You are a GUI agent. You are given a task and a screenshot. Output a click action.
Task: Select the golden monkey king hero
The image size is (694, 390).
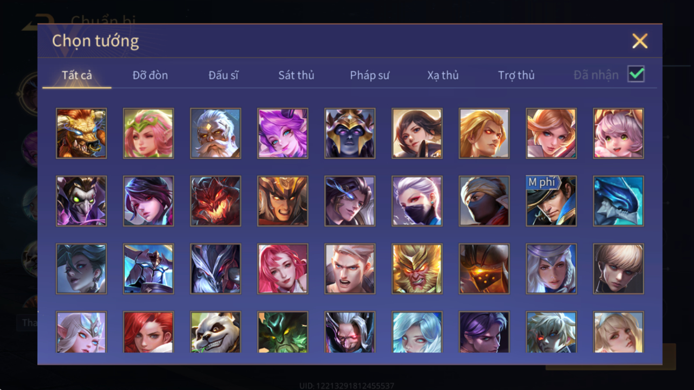click(x=417, y=269)
